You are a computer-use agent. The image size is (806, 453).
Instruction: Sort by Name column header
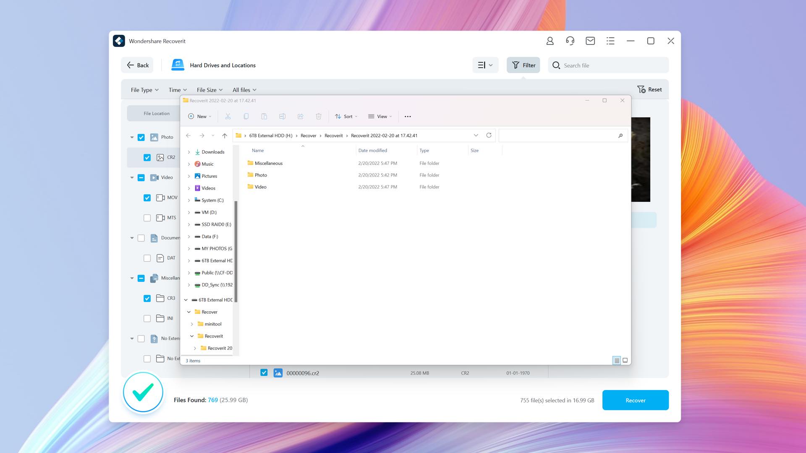tap(258, 150)
